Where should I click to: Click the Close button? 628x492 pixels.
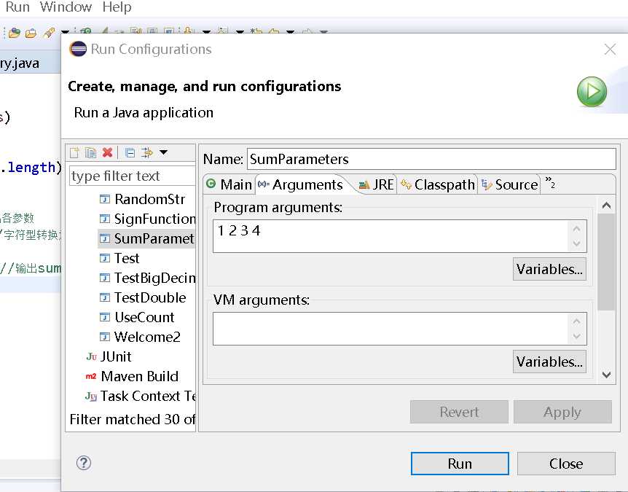[566, 464]
